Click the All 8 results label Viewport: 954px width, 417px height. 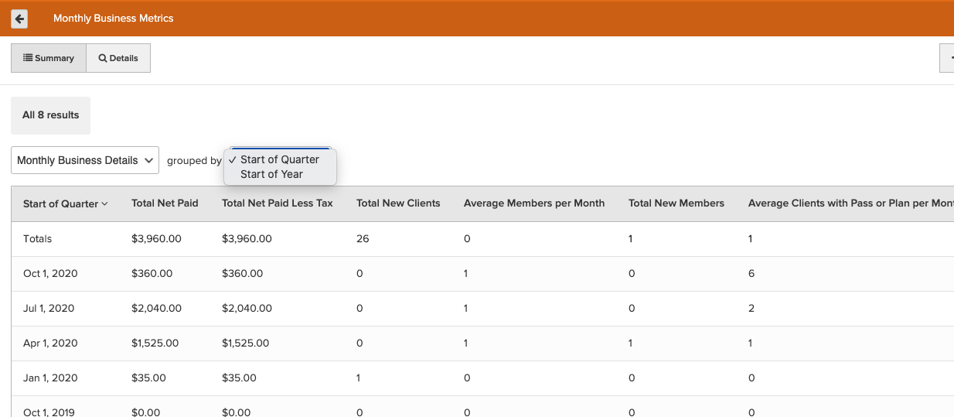[51, 115]
